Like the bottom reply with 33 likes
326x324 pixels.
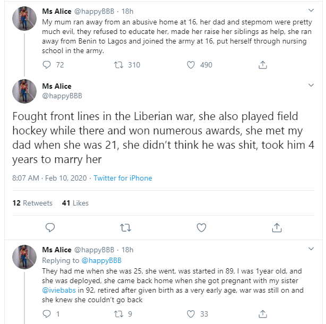(192, 314)
